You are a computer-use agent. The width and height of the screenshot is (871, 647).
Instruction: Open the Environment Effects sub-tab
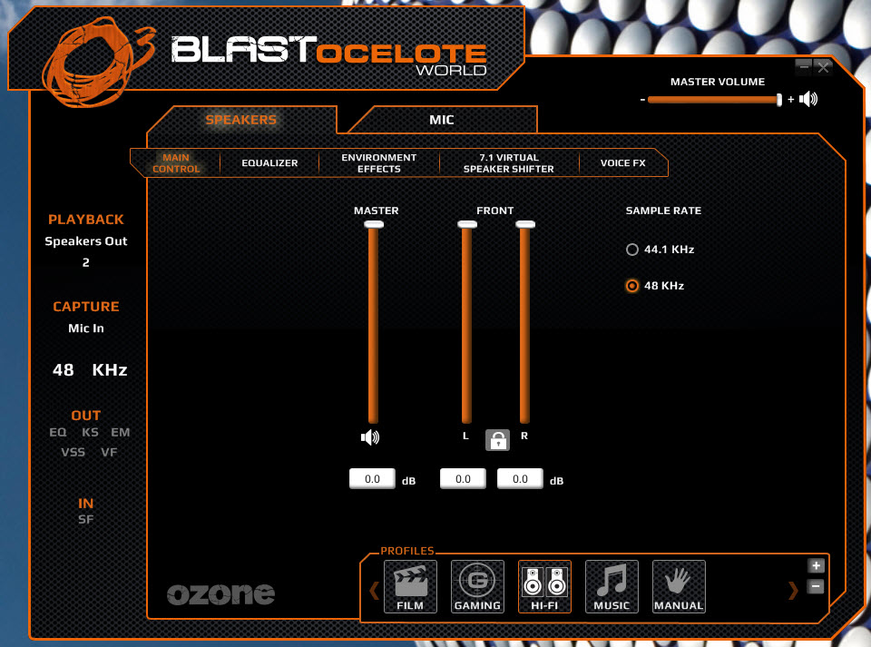379,163
